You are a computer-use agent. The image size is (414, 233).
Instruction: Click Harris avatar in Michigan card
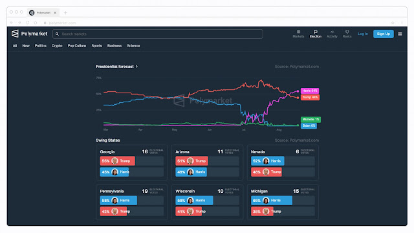tap(266, 201)
